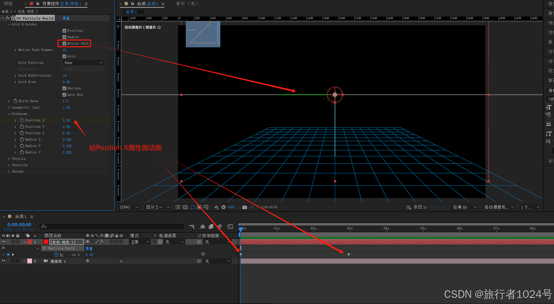554x304 pixels.
Task: Open the Effect Controls panel menu
Action: [x=86, y=4]
